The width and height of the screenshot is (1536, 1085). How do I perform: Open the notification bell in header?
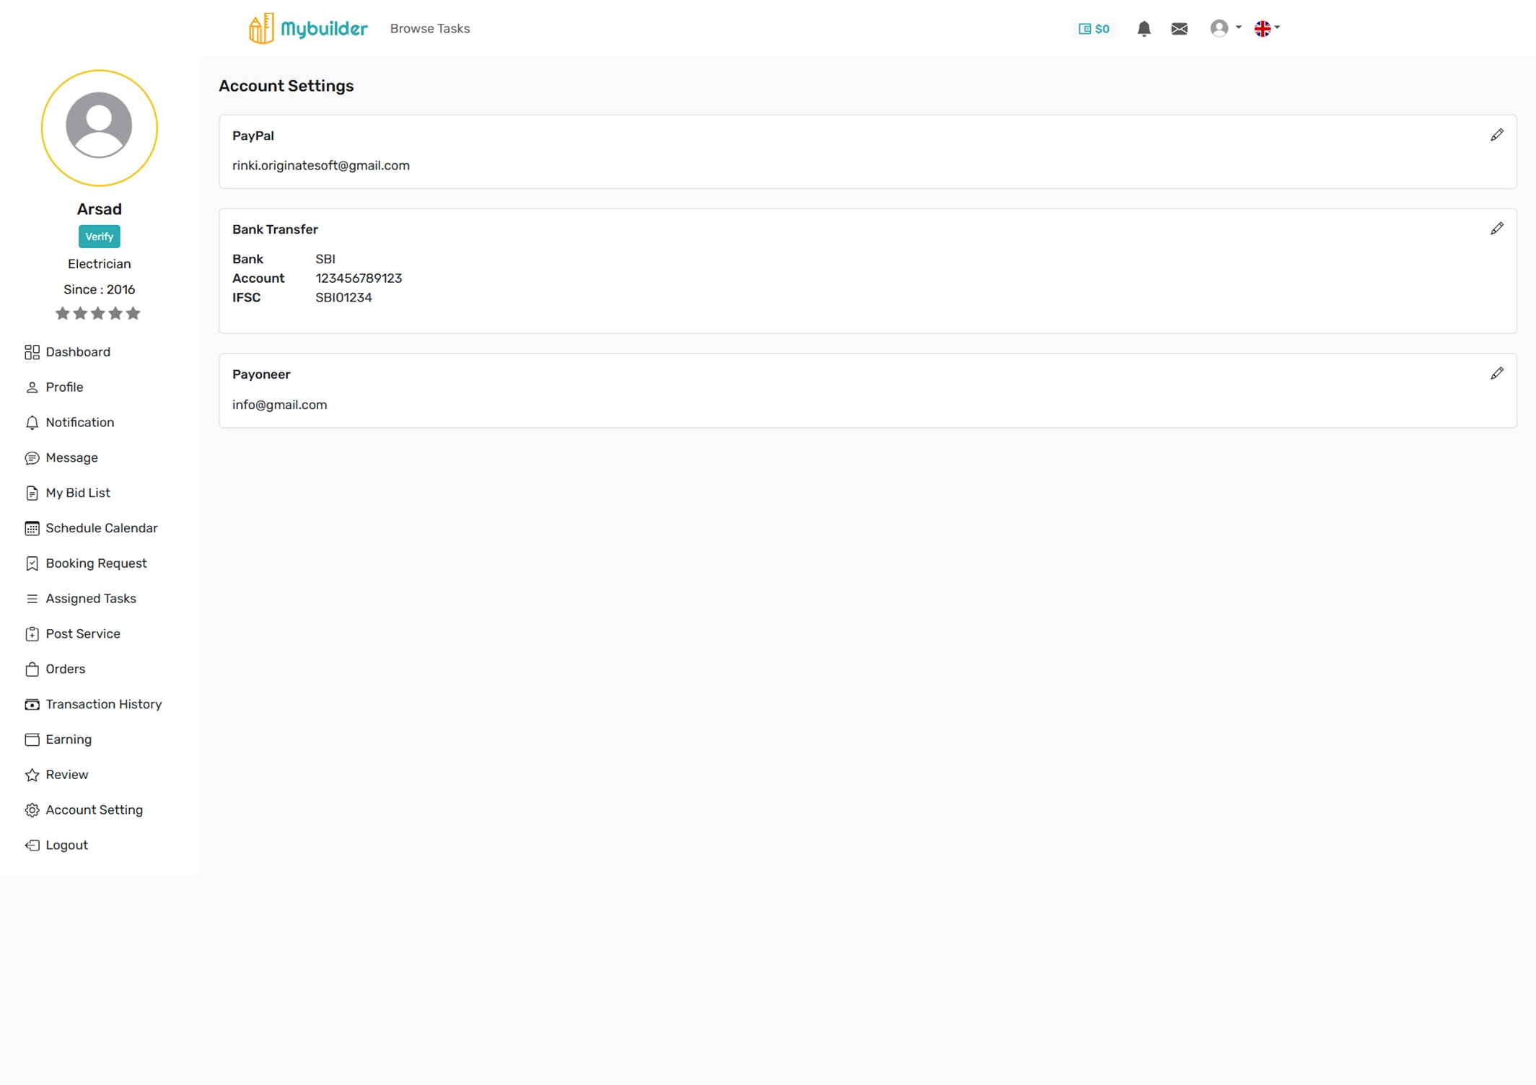pos(1143,29)
